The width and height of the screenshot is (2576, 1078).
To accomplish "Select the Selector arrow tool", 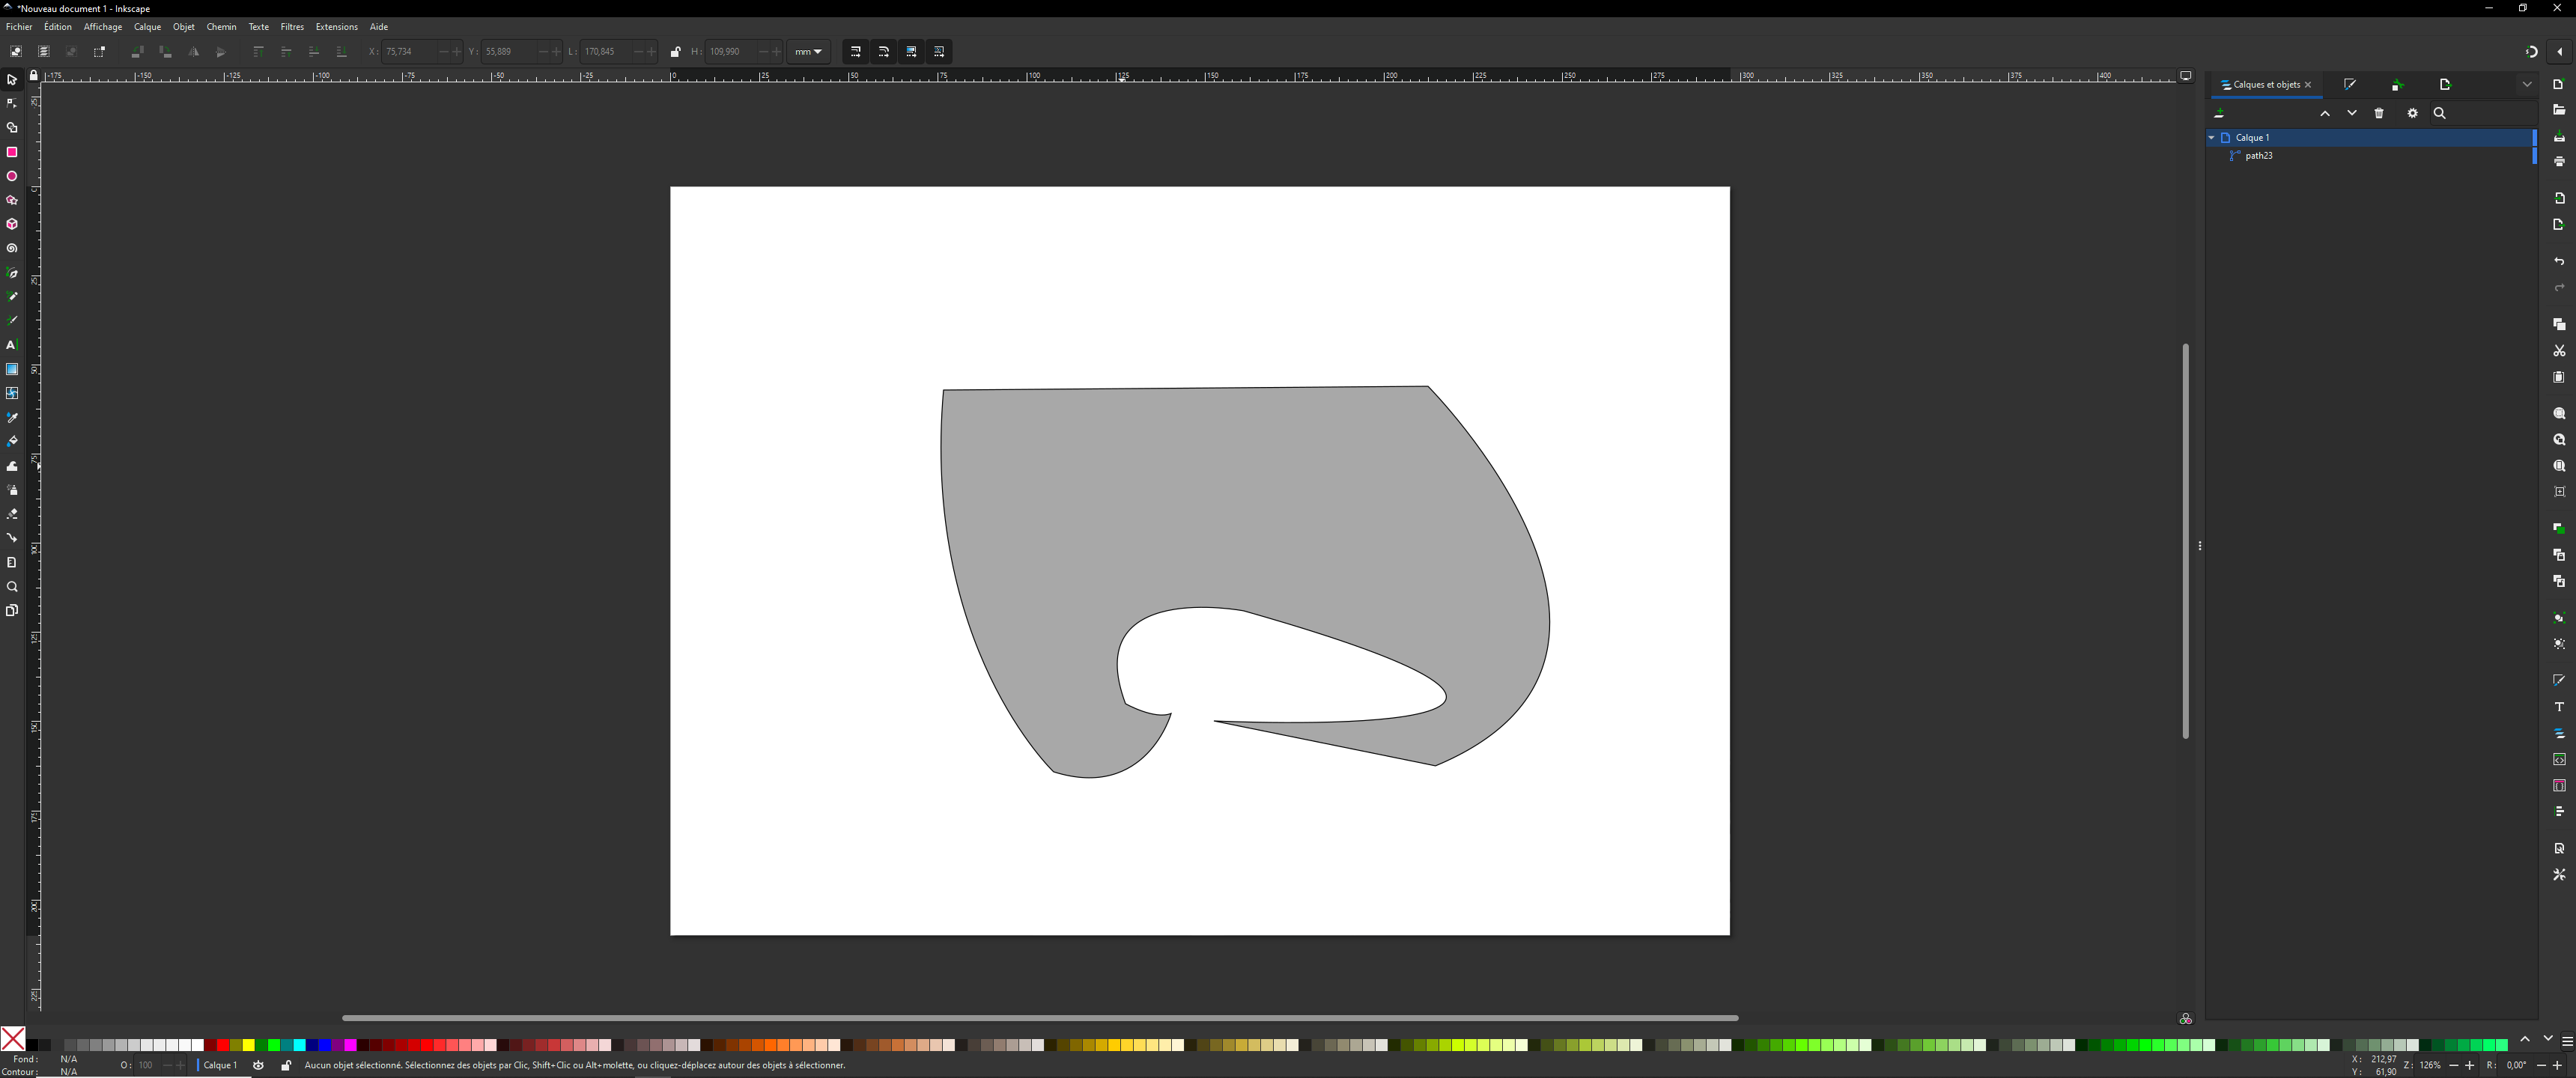I will [x=12, y=79].
